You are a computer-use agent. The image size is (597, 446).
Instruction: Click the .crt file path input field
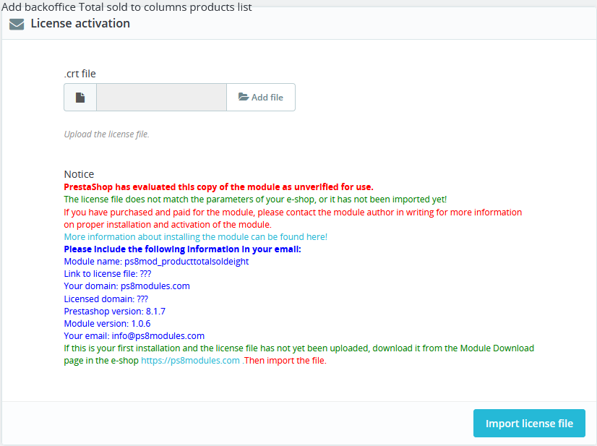tap(161, 97)
